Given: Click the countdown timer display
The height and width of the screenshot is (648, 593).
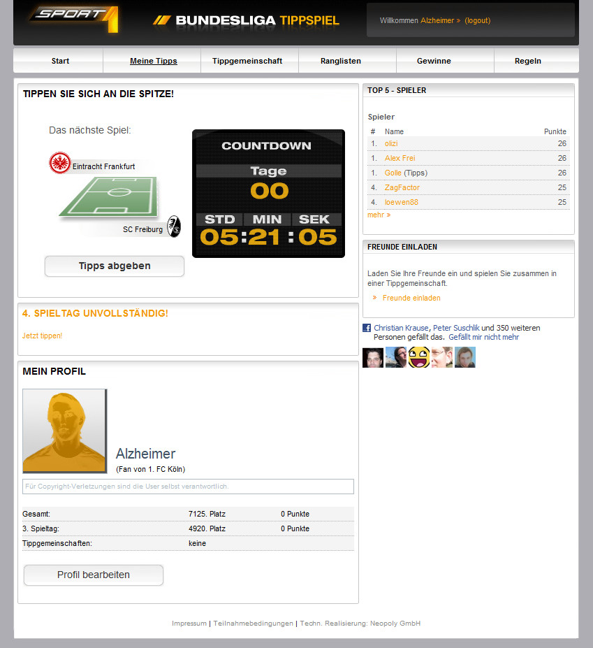Looking at the screenshot, I should tap(268, 194).
